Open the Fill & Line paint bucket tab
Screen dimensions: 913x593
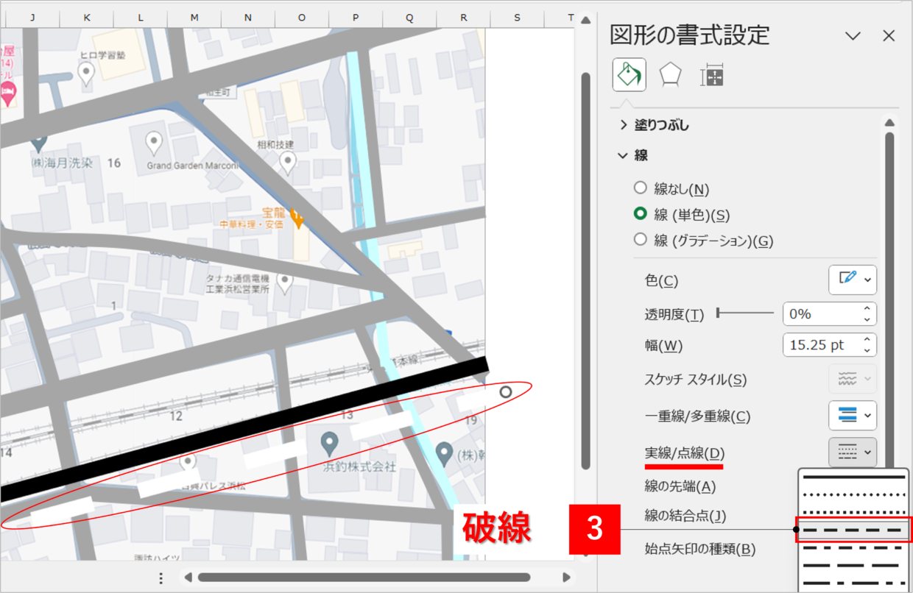click(629, 75)
